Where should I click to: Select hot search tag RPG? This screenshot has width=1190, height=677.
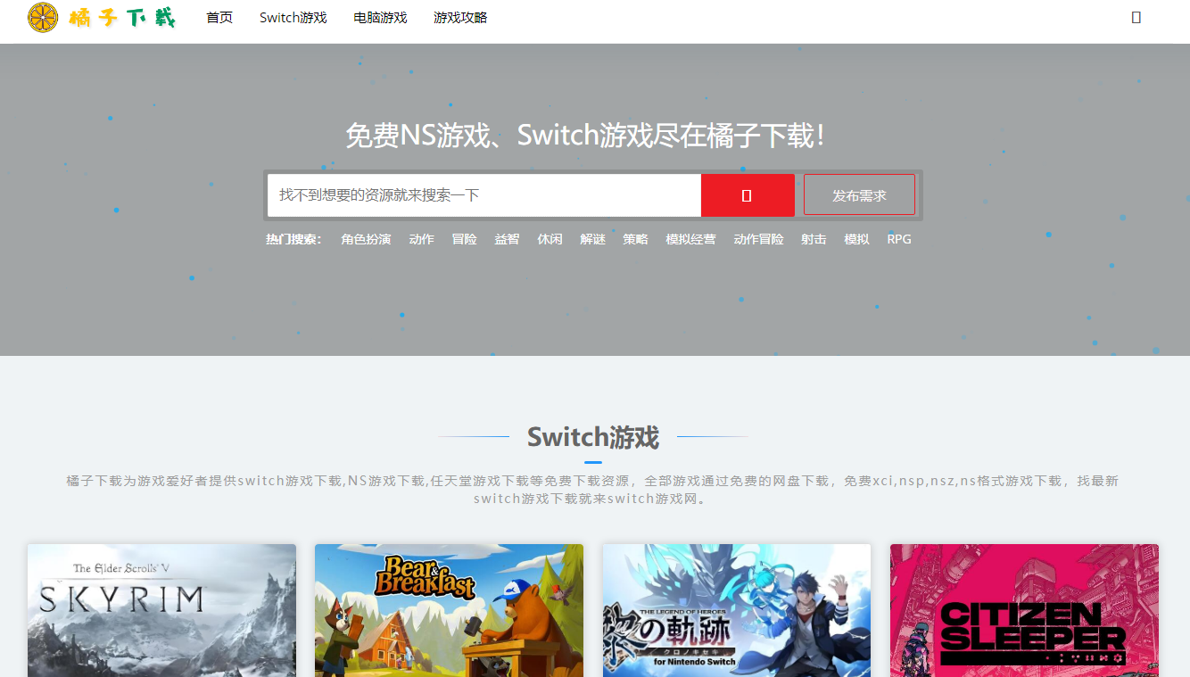point(899,239)
